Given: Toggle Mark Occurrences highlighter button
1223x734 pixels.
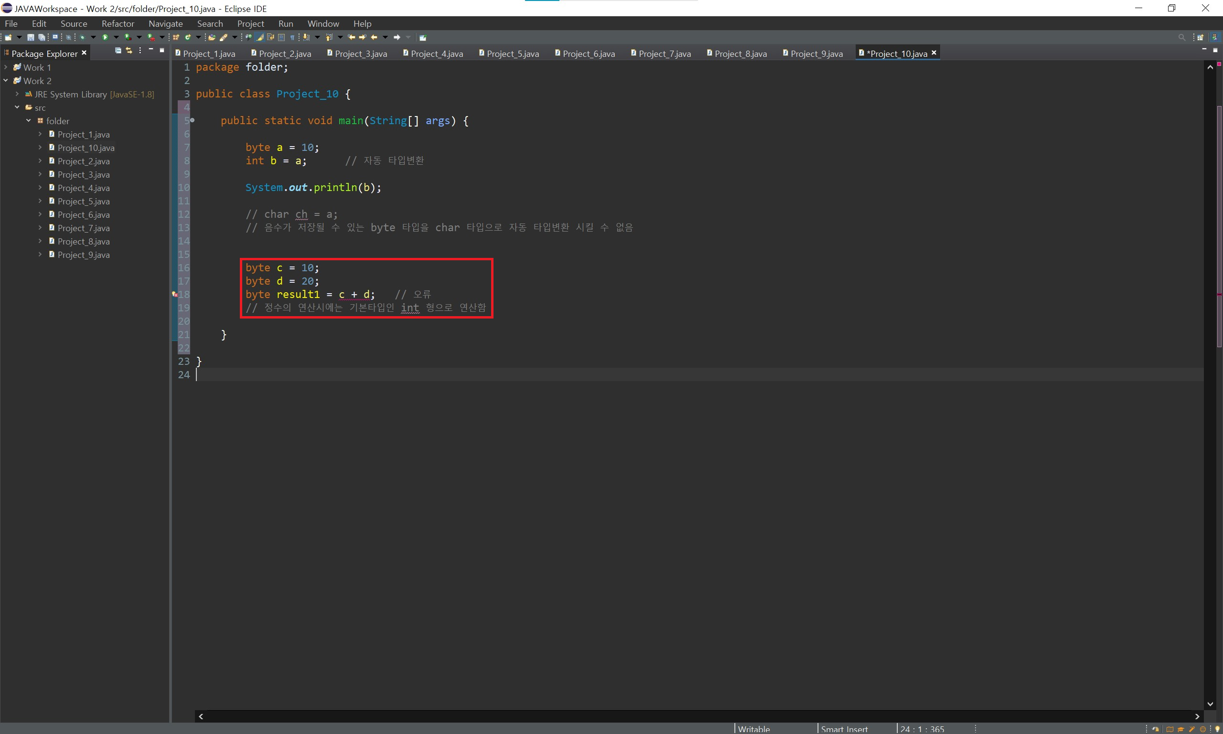Looking at the screenshot, I should 260,38.
